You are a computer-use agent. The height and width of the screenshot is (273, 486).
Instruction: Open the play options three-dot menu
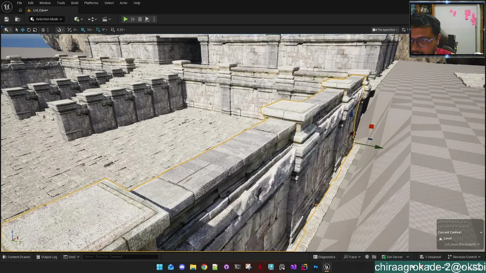tap(154, 19)
